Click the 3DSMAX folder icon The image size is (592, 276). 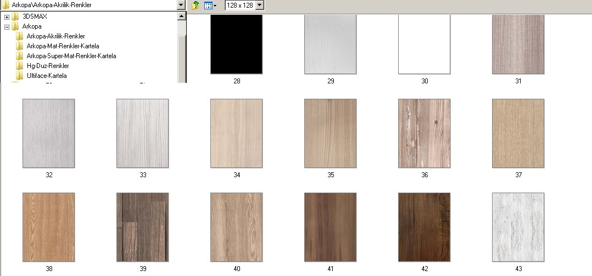[x=15, y=16]
